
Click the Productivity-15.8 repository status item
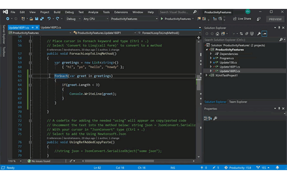click(x=238, y=168)
